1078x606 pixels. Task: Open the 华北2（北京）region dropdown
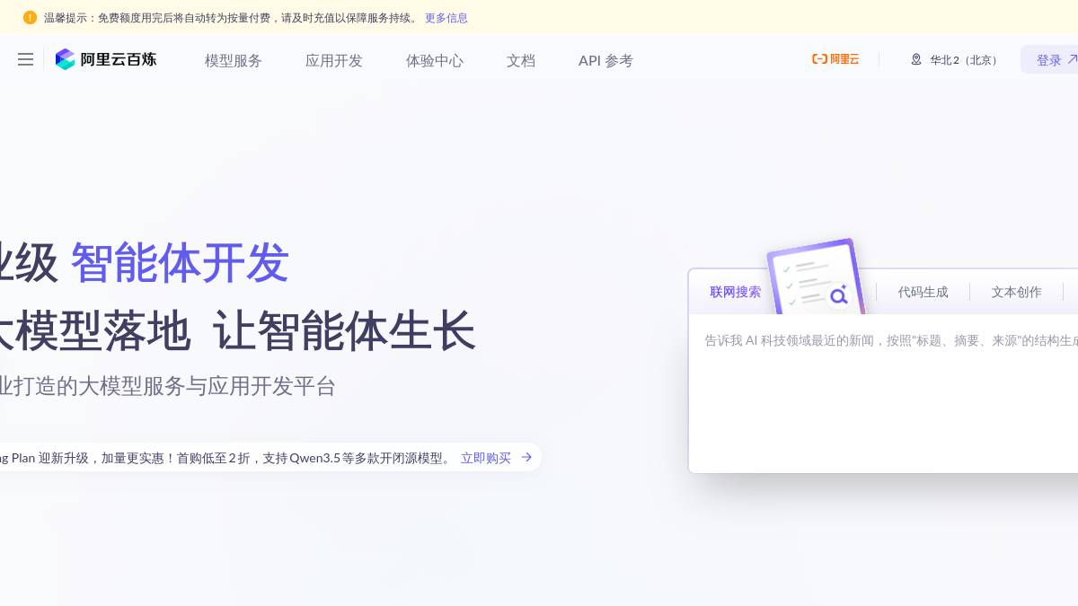click(963, 59)
